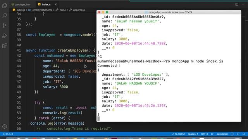Click 'const Employee' on line 38
The height and width of the screenshot is (139, 248).
41,35
